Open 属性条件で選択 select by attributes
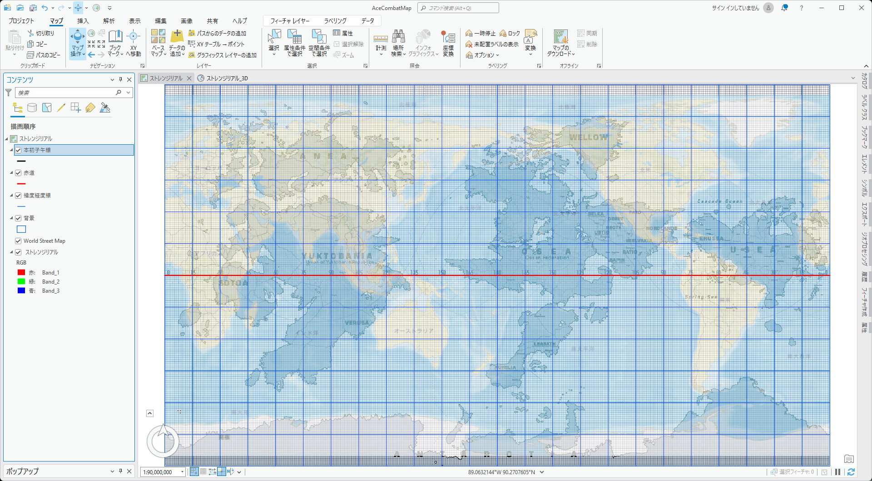872x481 pixels. [x=294, y=44]
